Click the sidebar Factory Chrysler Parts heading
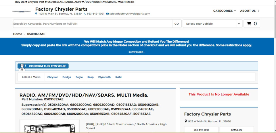276x133 pixels. [207, 114]
